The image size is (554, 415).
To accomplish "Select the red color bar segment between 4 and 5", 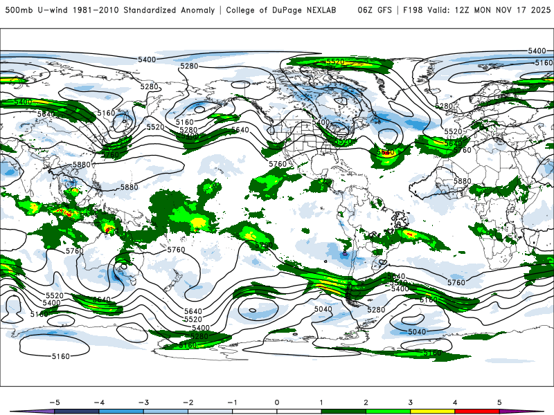I will [477, 412].
